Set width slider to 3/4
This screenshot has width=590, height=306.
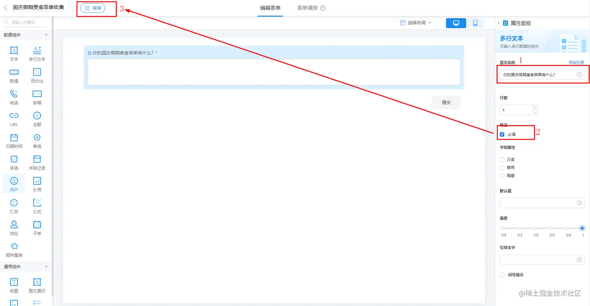pos(567,228)
